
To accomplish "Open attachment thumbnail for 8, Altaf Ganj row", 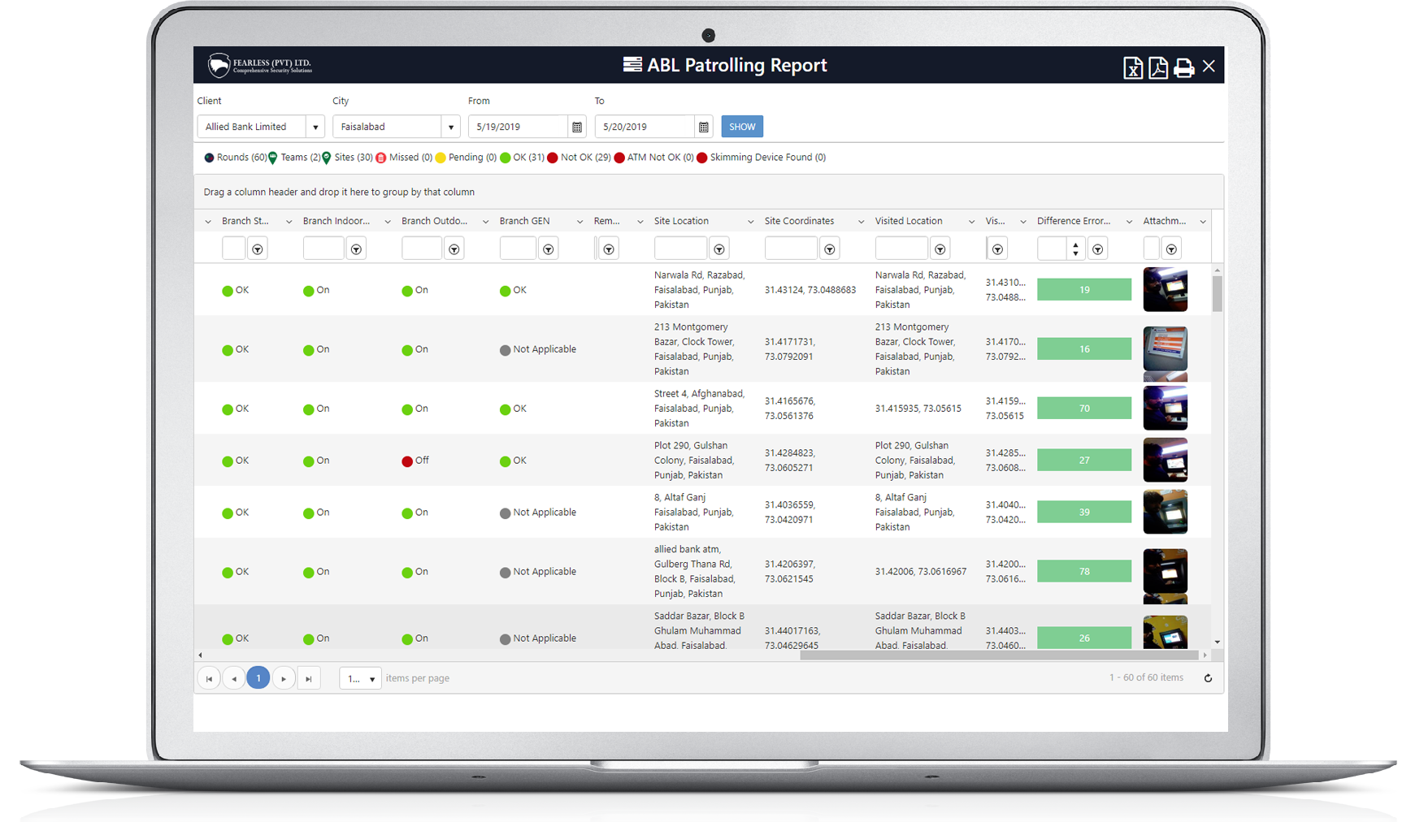I will [1165, 512].
